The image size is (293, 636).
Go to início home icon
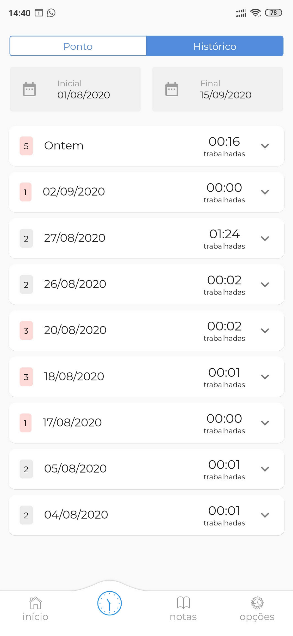(35, 603)
